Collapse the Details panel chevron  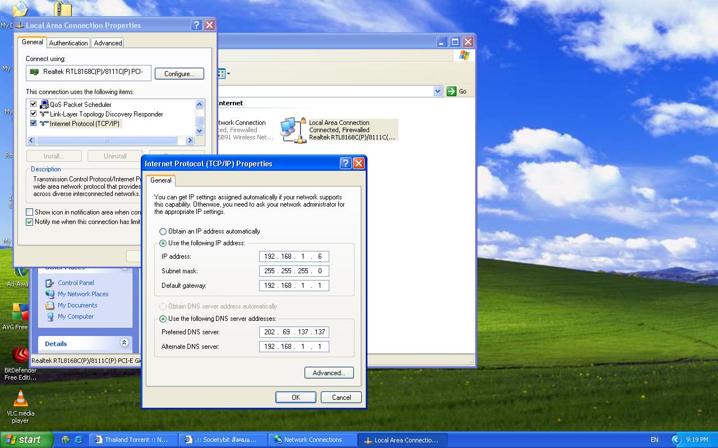point(124,343)
